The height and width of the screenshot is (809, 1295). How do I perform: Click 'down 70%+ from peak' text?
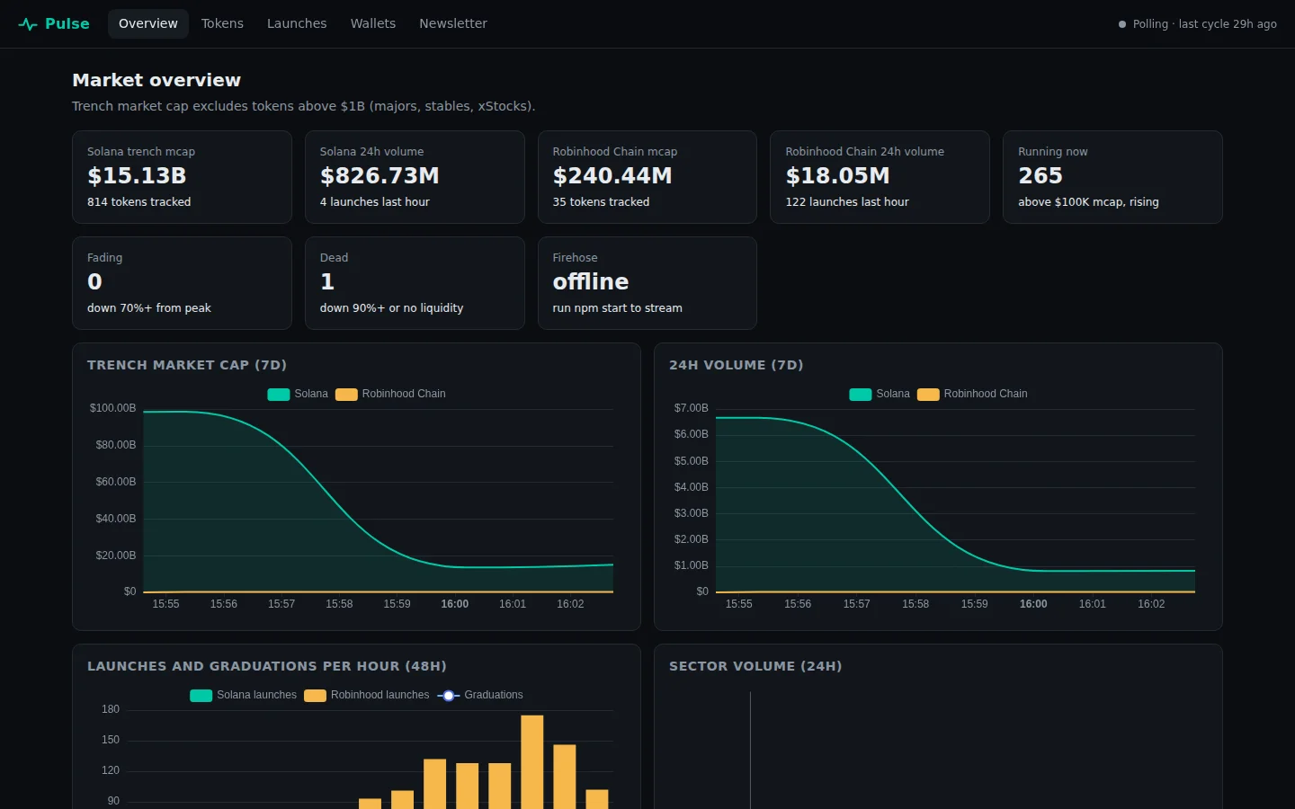(x=149, y=308)
